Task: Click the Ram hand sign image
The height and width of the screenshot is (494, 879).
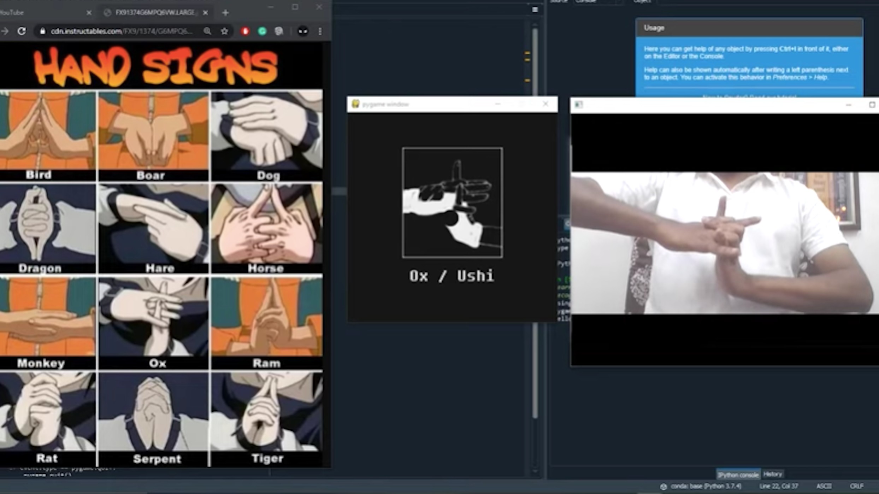Action: point(267,317)
